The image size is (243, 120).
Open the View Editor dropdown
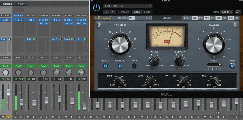click(x=226, y=12)
